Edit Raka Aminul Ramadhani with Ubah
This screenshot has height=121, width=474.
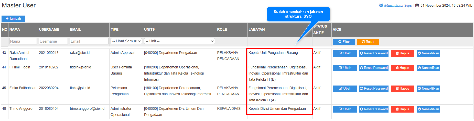click(345, 53)
